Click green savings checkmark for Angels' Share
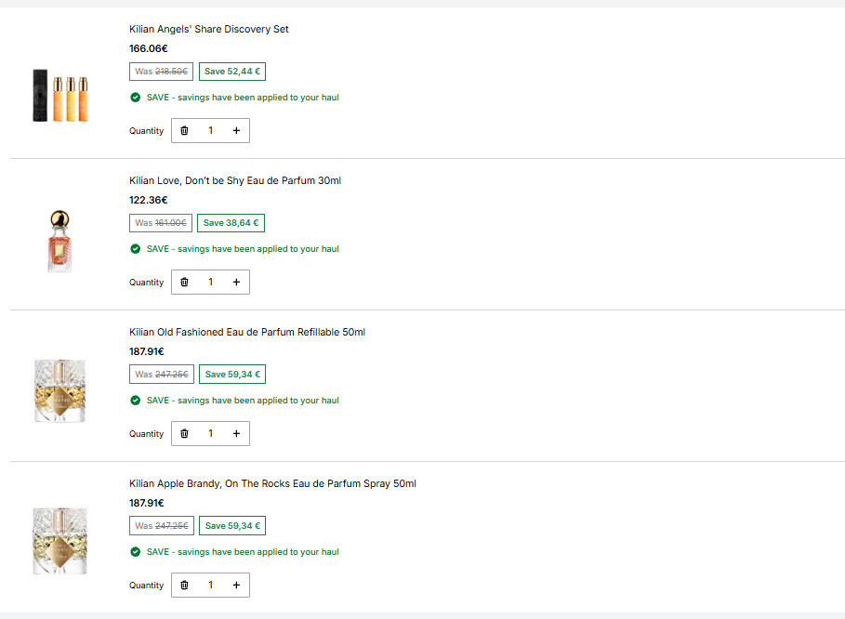The image size is (845, 619). point(136,97)
